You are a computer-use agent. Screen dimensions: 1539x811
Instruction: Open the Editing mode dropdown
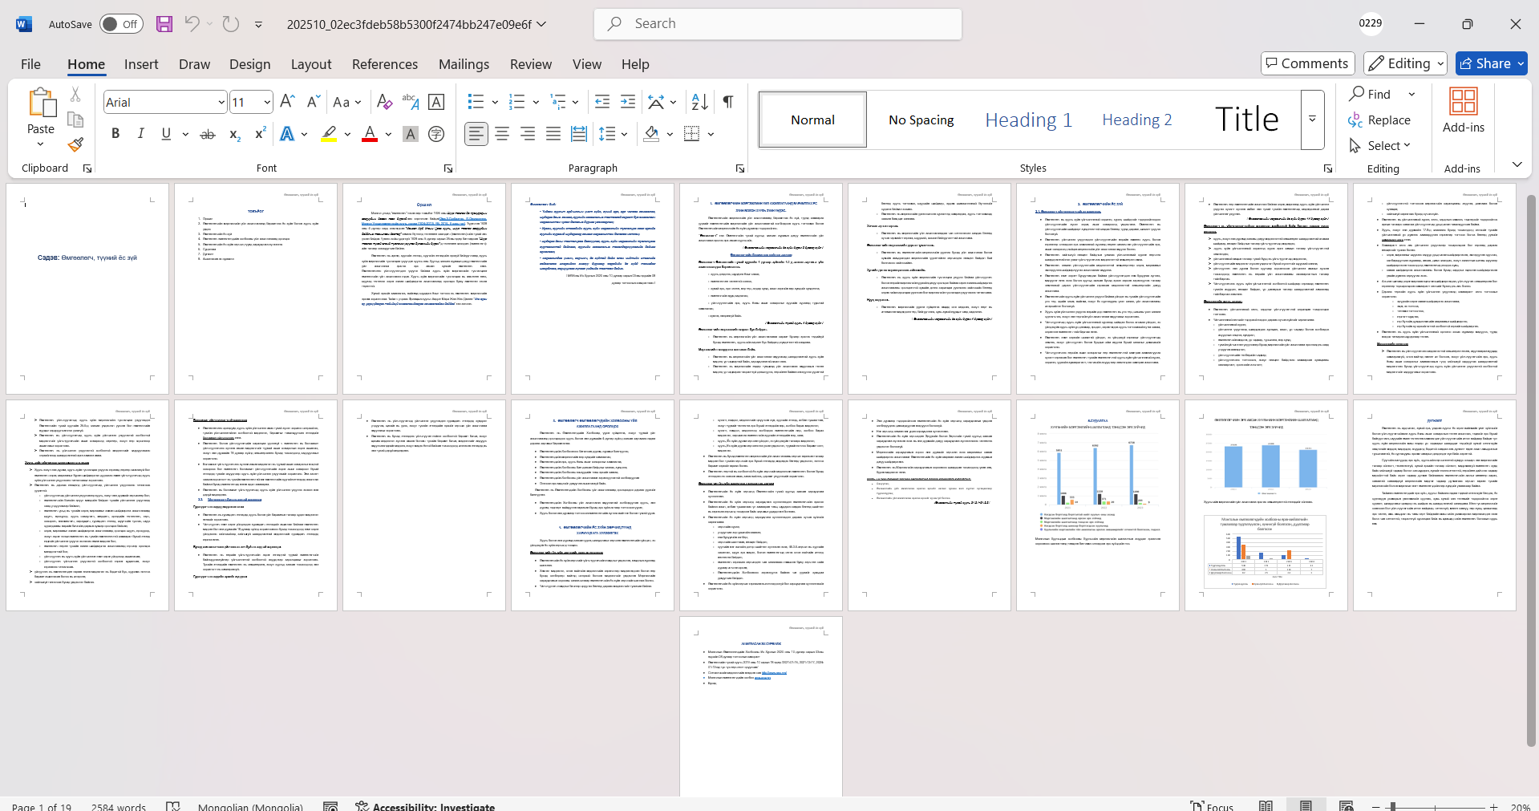point(1406,63)
